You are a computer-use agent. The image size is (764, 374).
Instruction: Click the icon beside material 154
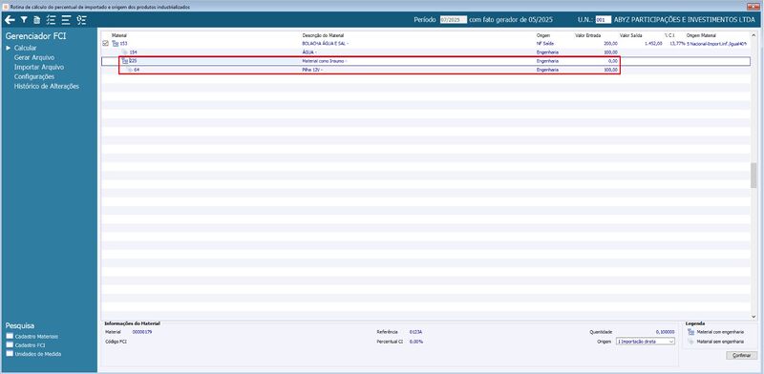(x=125, y=52)
